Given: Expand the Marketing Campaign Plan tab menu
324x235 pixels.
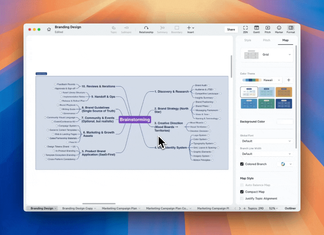Looking at the screenshot, I should click(139, 208).
